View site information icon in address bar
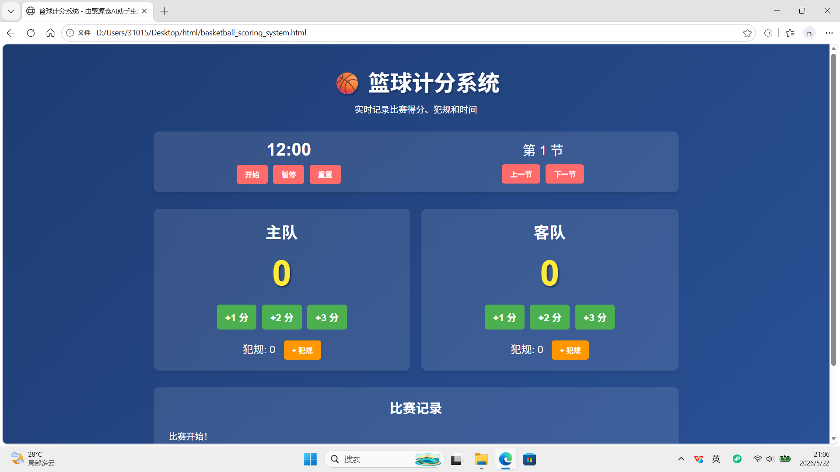Image resolution: width=840 pixels, height=472 pixels. pyautogui.click(x=70, y=33)
